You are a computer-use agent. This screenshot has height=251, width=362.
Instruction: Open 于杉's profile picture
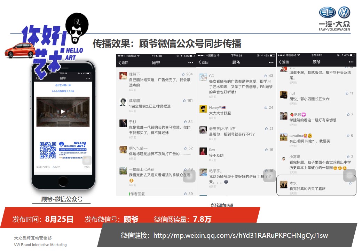(123, 123)
